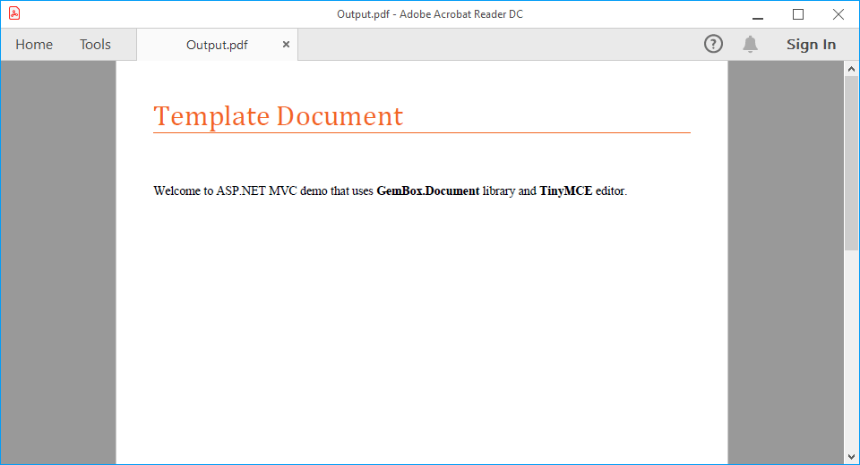Click the Sign In button
Image resolution: width=860 pixels, height=465 pixels.
coord(811,45)
